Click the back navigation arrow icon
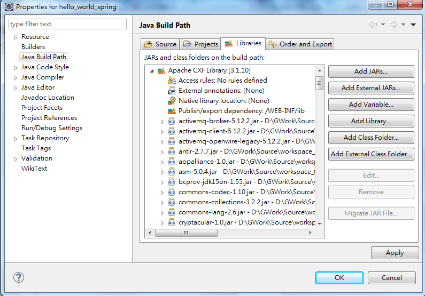Image resolution: width=425 pixels, height=296 pixels. (x=373, y=25)
